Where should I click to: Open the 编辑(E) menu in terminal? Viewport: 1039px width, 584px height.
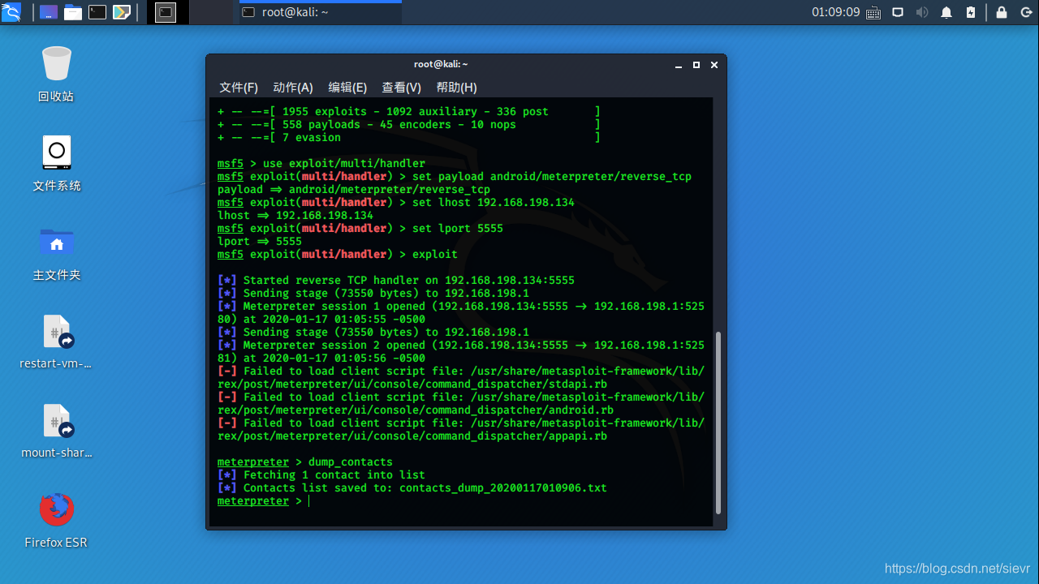(347, 88)
